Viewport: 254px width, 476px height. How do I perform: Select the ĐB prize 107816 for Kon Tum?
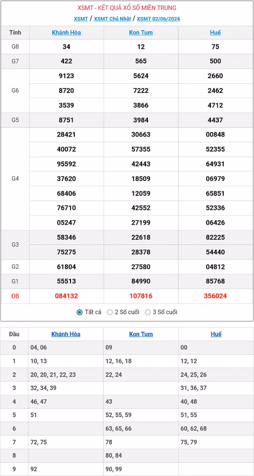tap(141, 296)
